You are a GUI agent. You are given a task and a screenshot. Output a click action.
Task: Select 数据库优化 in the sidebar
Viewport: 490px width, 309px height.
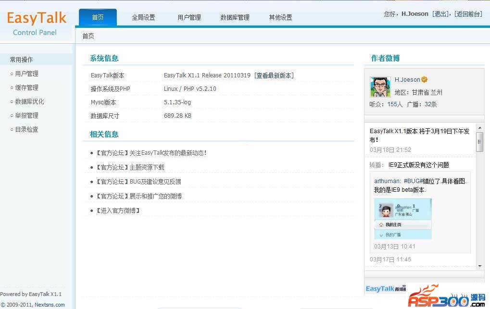click(x=29, y=101)
